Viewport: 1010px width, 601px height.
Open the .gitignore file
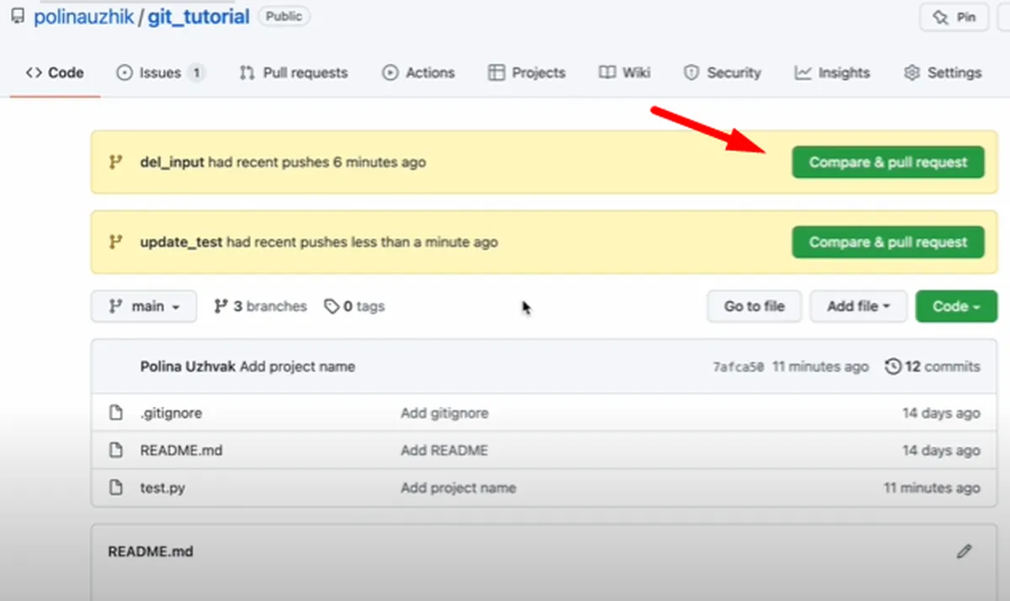coord(171,414)
